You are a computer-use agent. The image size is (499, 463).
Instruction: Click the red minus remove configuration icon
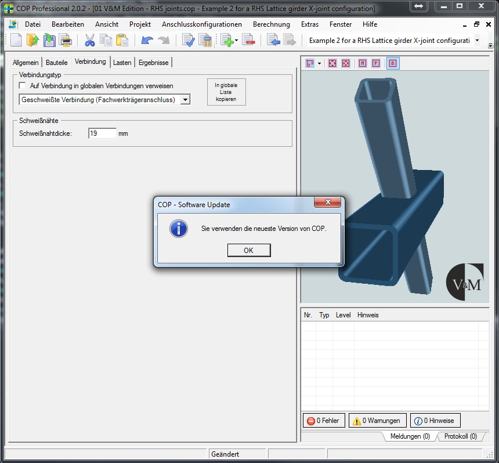click(x=248, y=40)
